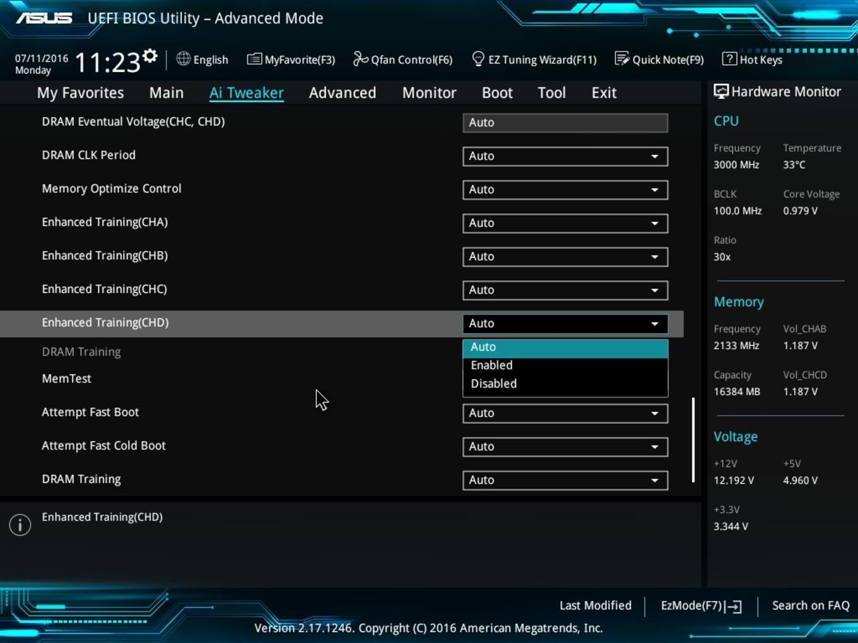The width and height of the screenshot is (858, 643).
Task: Choose the Auto option in dropdown list
Action: [565, 347]
